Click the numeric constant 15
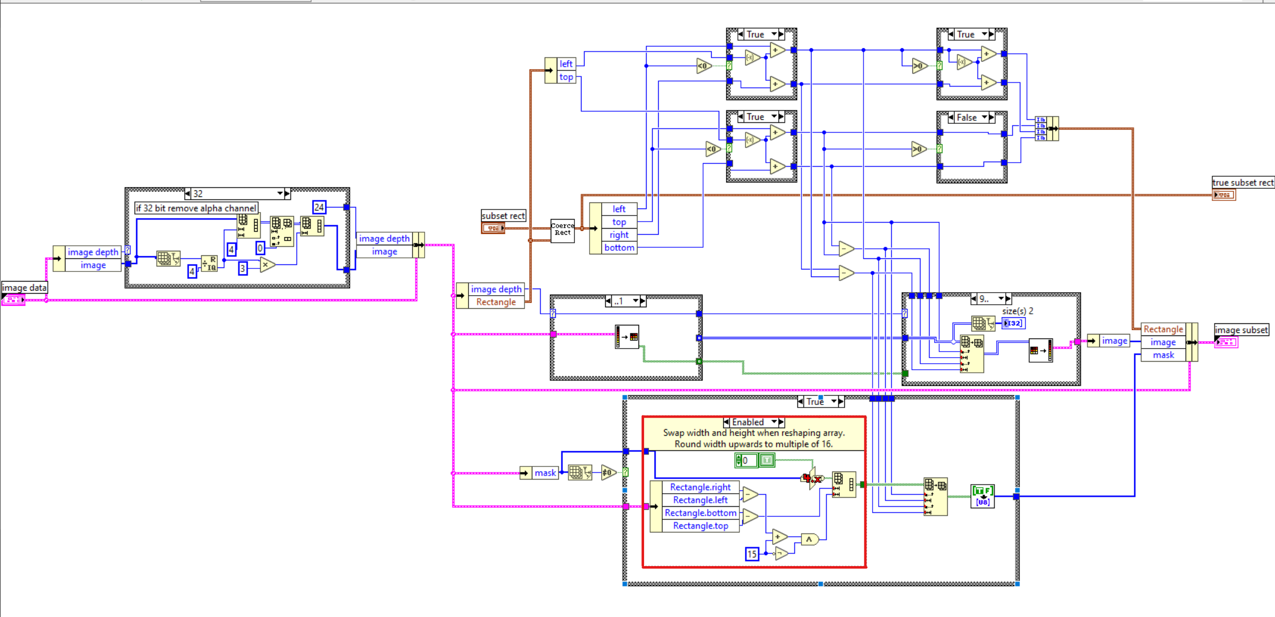The height and width of the screenshot is (617, 1275). [x=752, y=554]
